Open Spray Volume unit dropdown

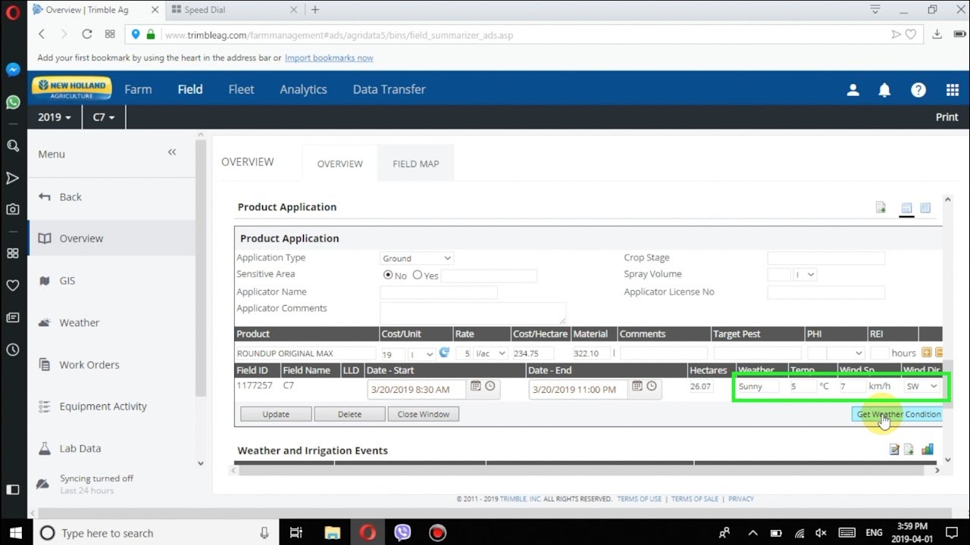click(805, 275)
